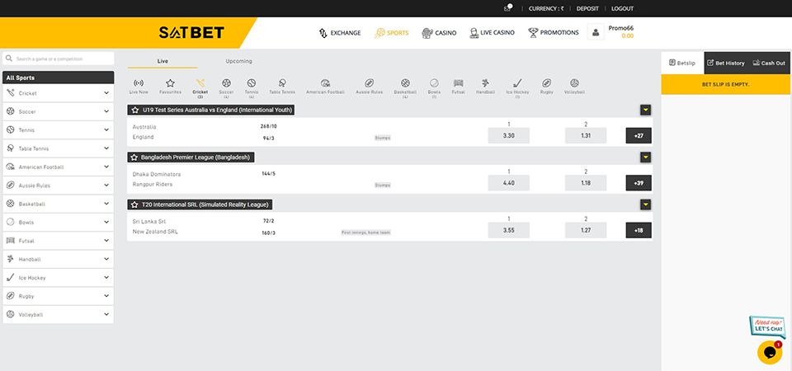Bet on Australia at odds 3.30
792x371 pixels.
509,136
